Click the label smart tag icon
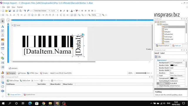188x106 pixels. point(83,34)
